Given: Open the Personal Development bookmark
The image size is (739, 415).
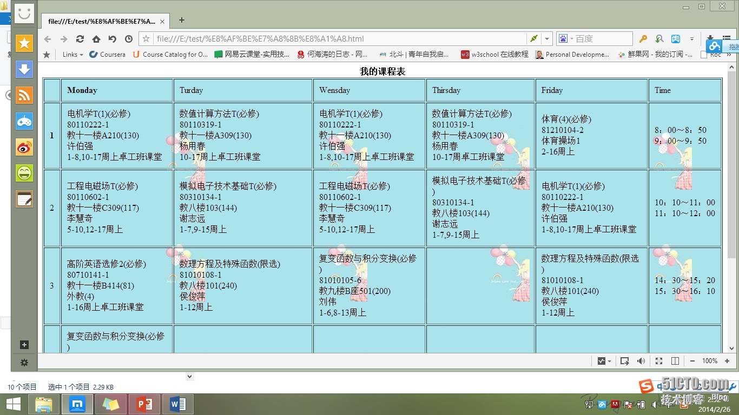Looking at the screenshot, I should (x=572, y=55).
